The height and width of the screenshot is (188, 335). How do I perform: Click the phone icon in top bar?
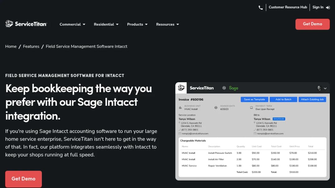click(261, 8)
